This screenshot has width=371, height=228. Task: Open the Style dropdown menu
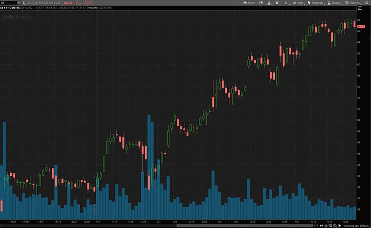[298, 2]
